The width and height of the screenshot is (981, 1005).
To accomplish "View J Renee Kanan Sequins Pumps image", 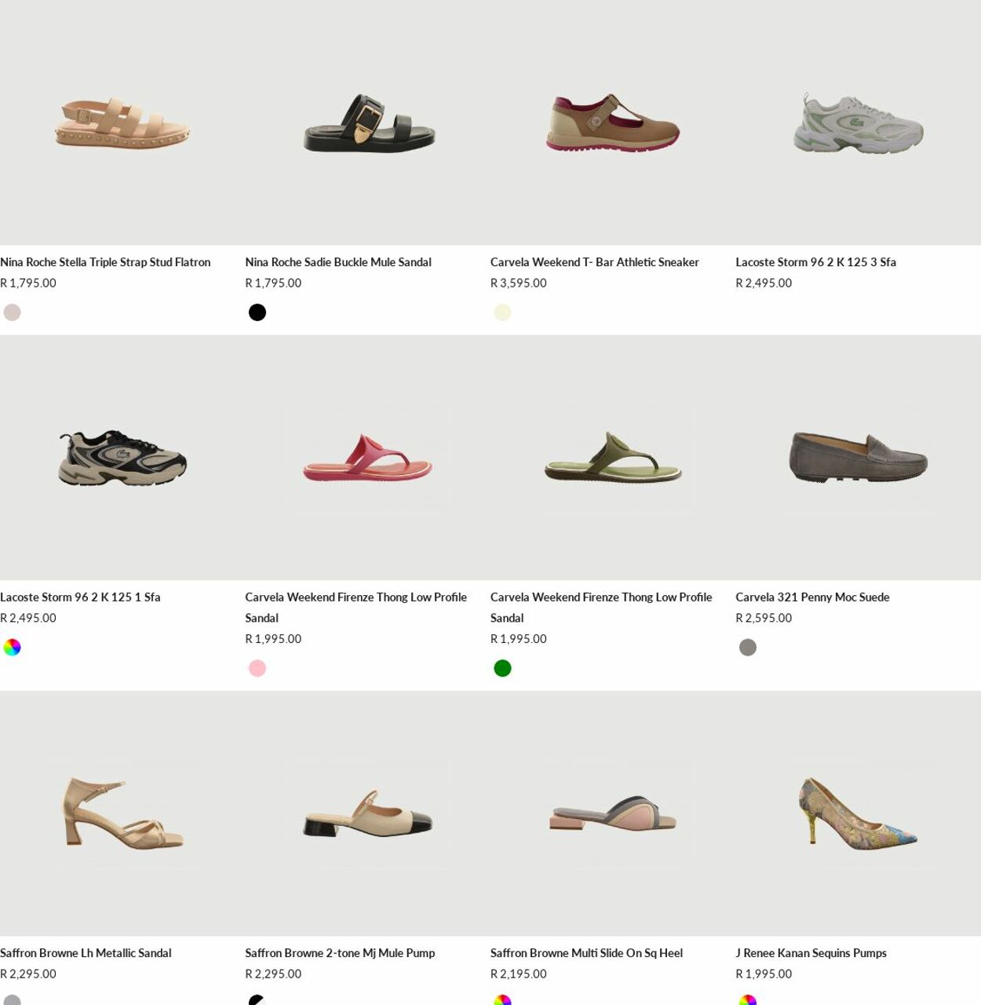I will (x=858, y=813).
